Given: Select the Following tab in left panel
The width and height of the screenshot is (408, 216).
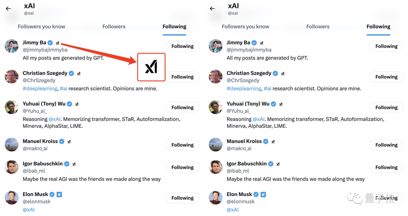Looking at the screenshot, I should pos(174,26).
